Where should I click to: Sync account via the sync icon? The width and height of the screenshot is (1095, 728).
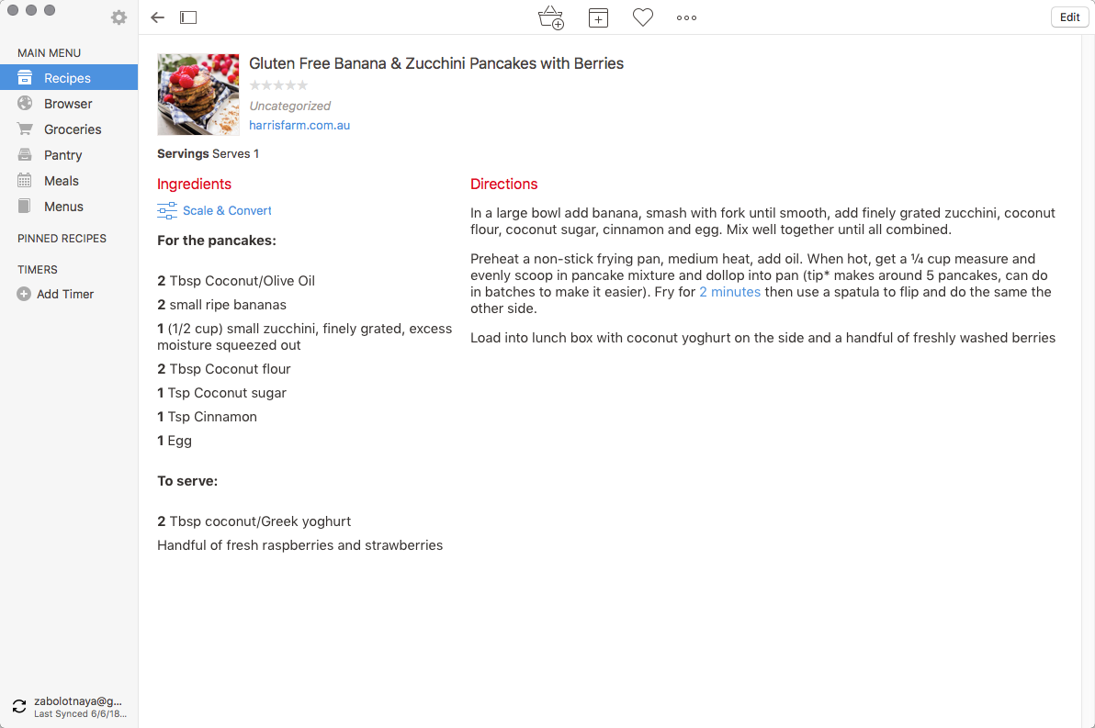click(19, 706)
